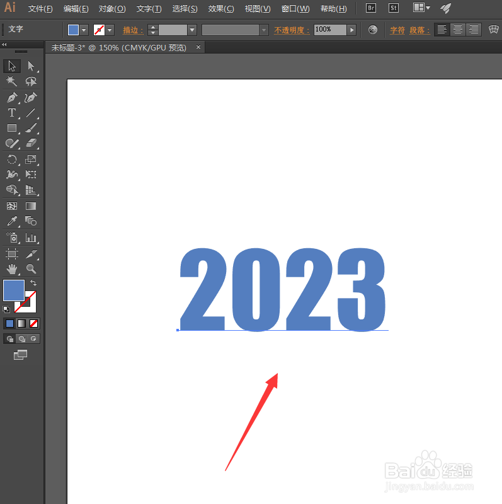Expand control bar fill color dropdown
The height and width of the screenshot is (504, 502).
[84, 30]
